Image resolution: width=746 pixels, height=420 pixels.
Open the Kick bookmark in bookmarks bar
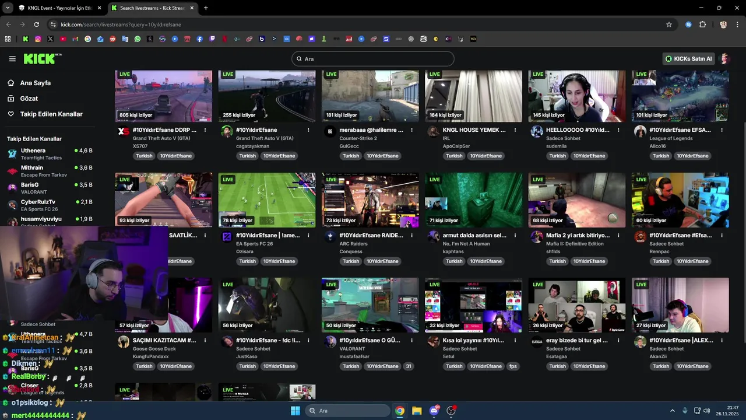click(x=26, y=39)
